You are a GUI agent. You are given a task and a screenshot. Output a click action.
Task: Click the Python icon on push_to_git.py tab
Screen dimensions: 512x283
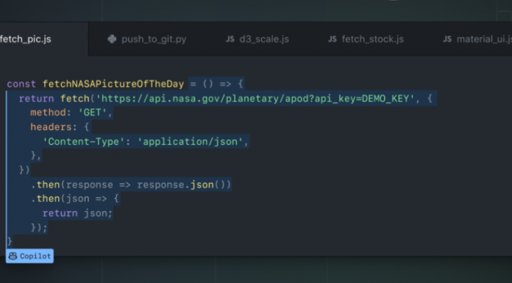[112, 39]
